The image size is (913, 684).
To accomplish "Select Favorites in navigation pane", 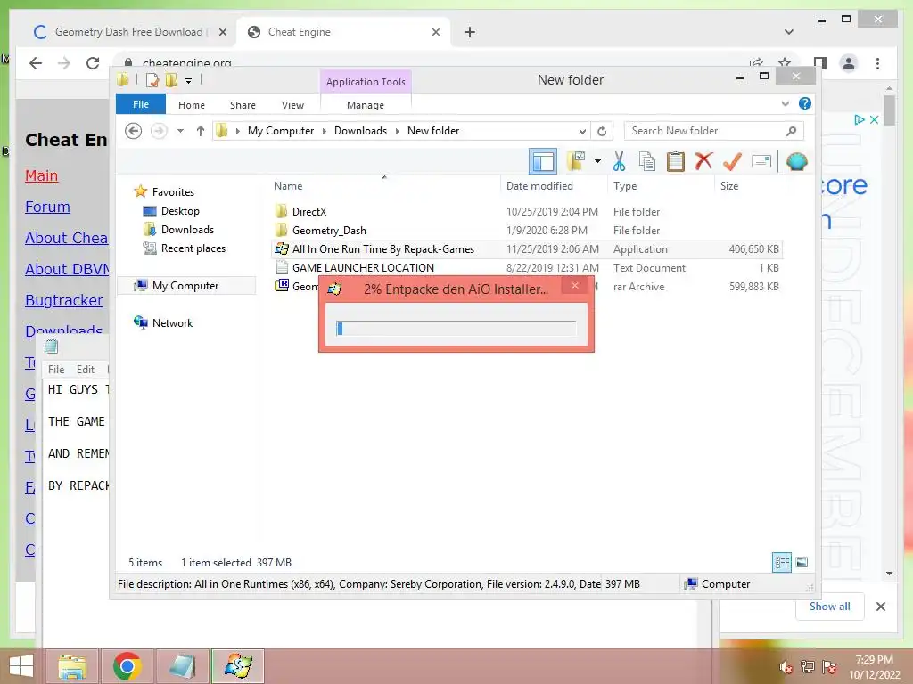I will (173, 192).
